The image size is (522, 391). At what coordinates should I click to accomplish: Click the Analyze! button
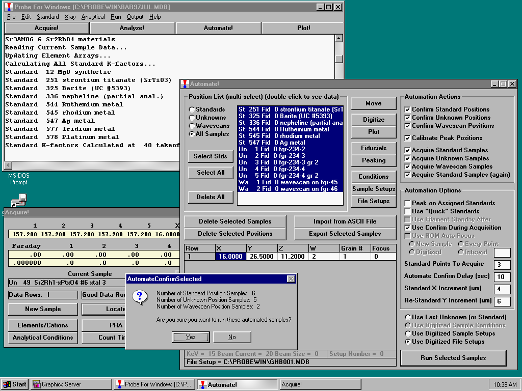point(132,28)
